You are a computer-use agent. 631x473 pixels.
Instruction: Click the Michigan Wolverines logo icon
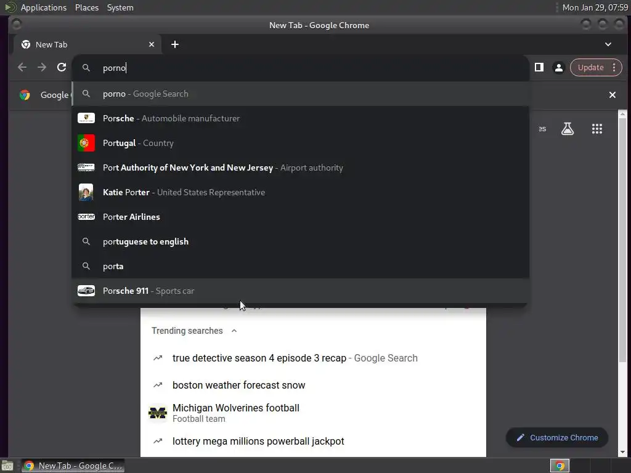157,413
